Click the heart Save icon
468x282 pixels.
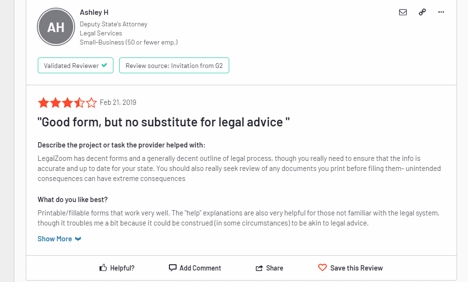tap(323, 267)
